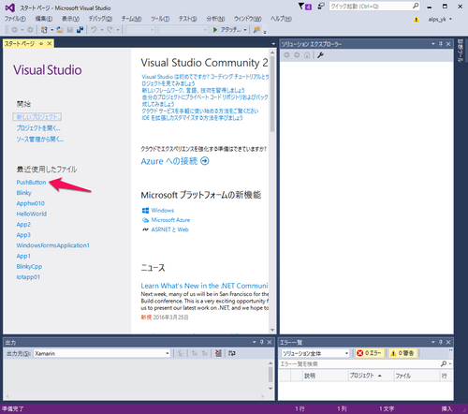Click the clear all output icon

[218, 353]
